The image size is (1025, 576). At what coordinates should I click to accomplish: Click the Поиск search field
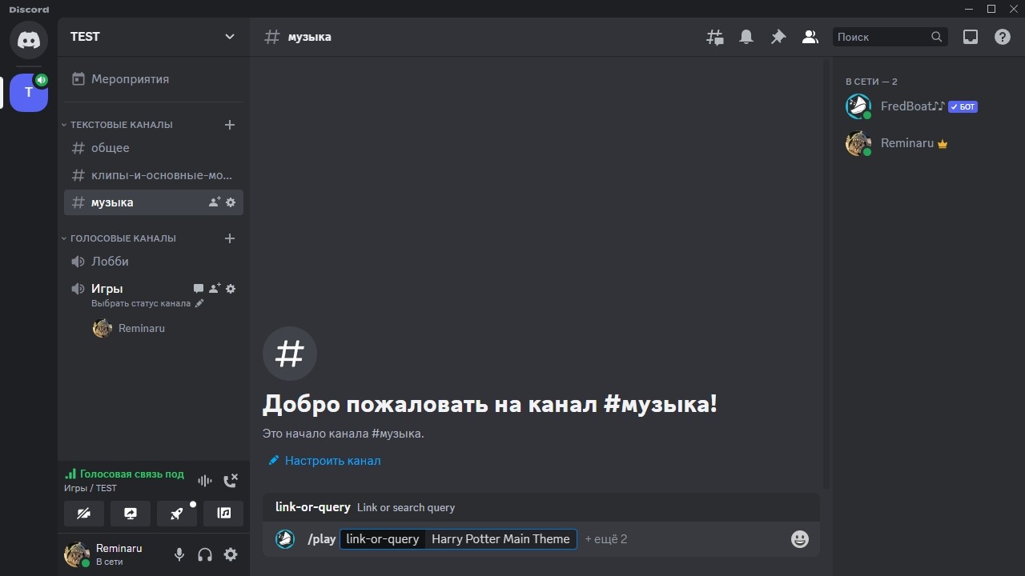(890, 37)
